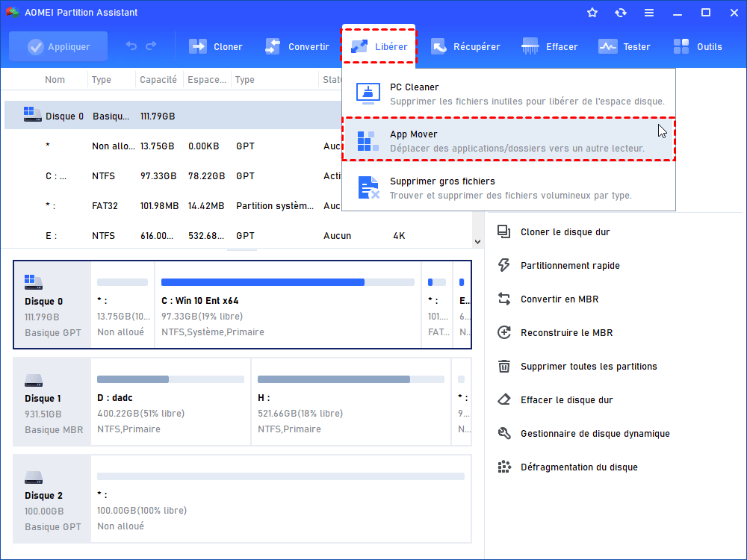Sort by the Nom column header
The height and width of the screenshot is (560, 747).
(55, 80)
